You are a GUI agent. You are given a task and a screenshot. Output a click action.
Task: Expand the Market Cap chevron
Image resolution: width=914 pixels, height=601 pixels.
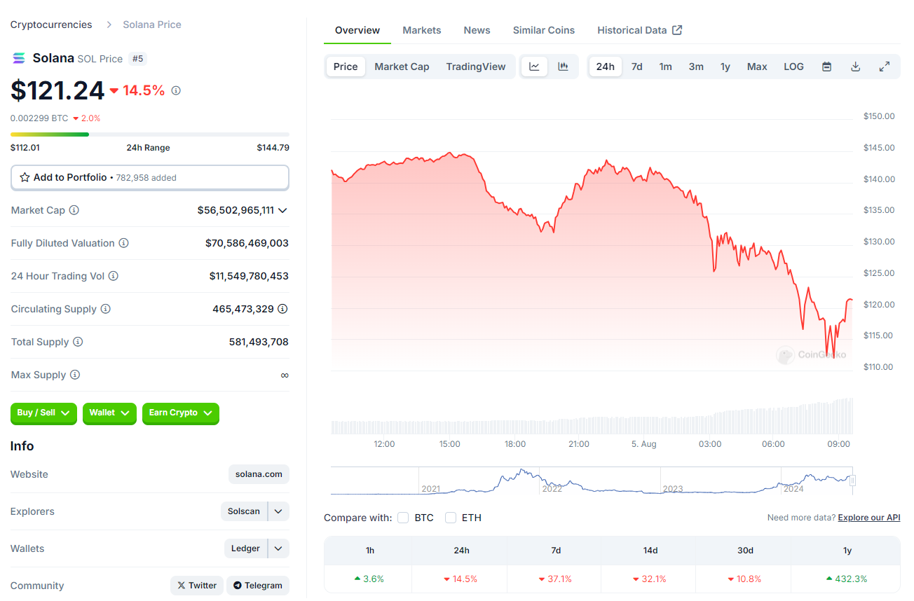tap(282, 210)
